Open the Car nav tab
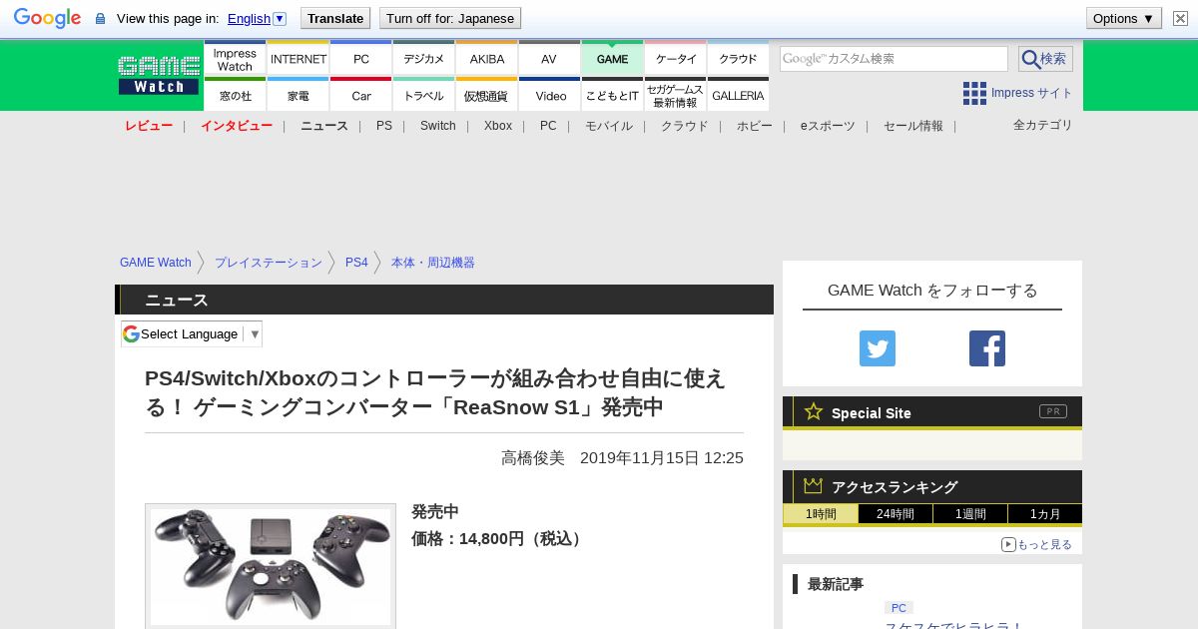The height and width of the screenshot is (629, 1198). click(361, 95)
